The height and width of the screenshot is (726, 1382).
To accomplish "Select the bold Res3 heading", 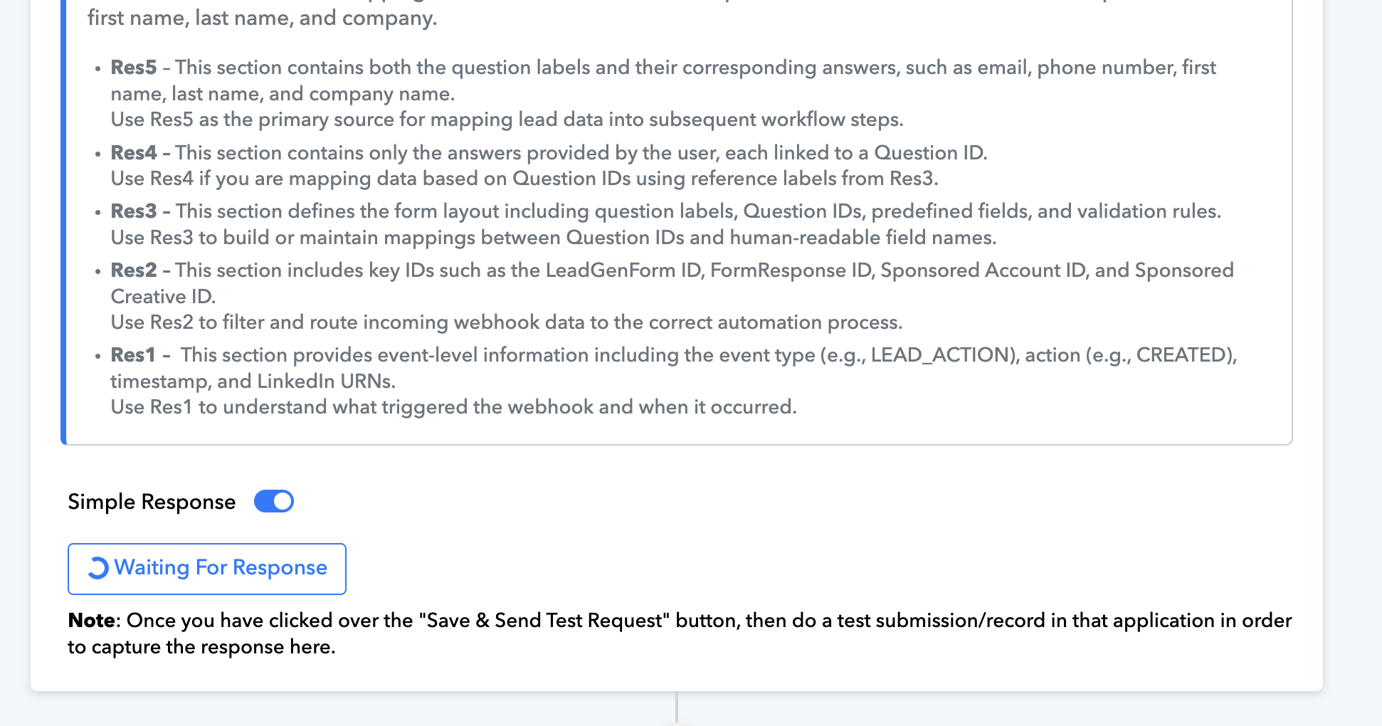I will [x=133, y=211].
